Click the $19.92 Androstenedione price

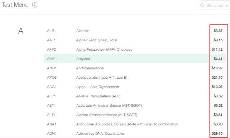tap(217, 68)
